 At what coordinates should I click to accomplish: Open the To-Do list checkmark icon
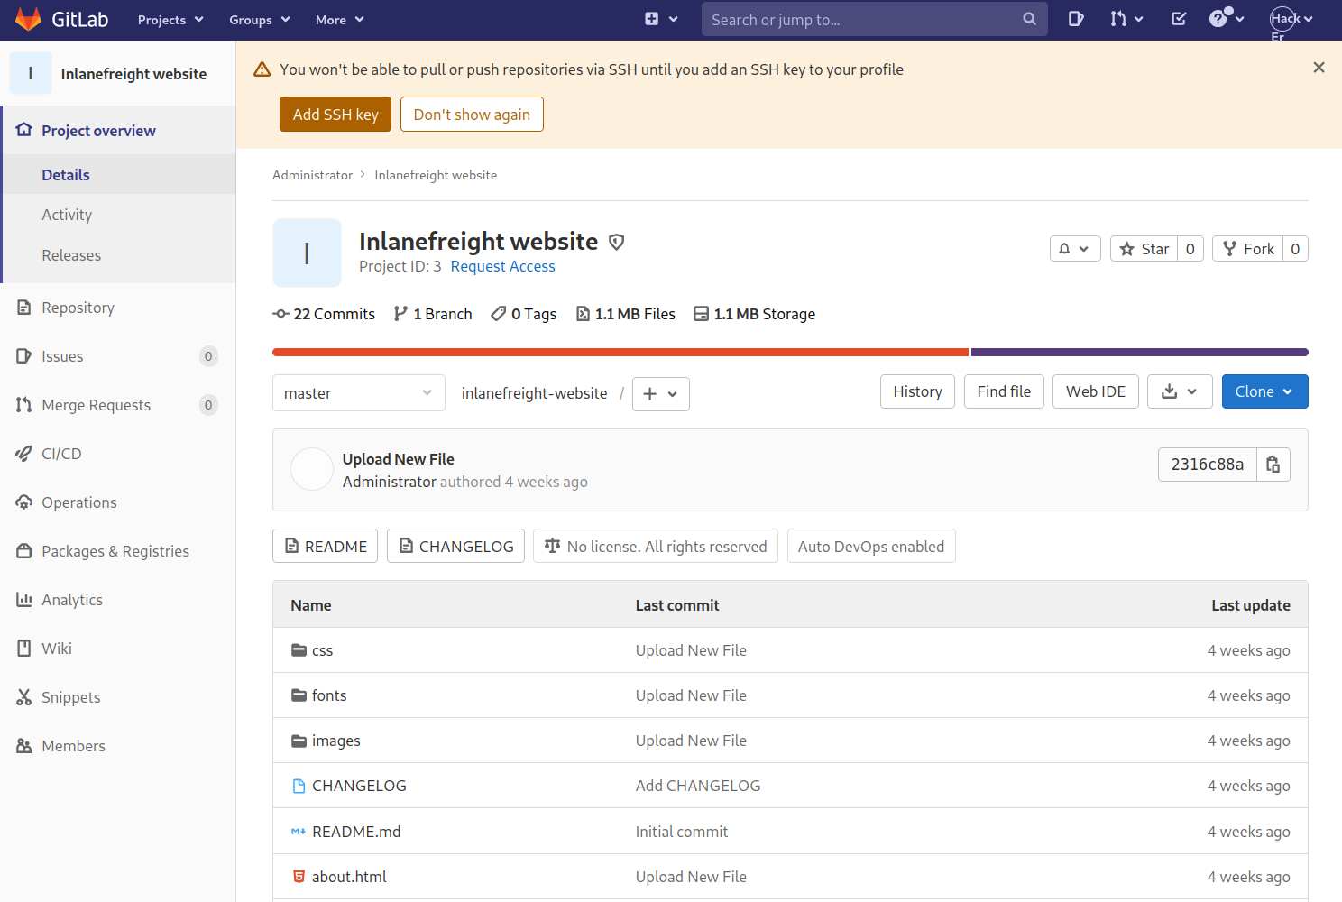1178,19
